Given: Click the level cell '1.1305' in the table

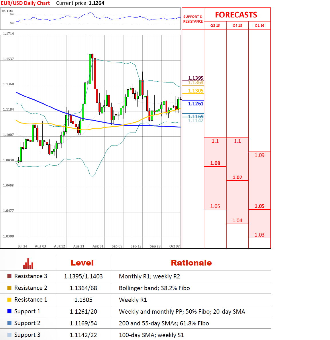Looking at the screenshot, I should click(83, 300).
